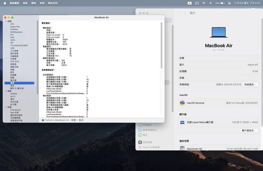263x171 pixels.
Task: Click the input source icon in menu bar
Action: pos(190,3)
